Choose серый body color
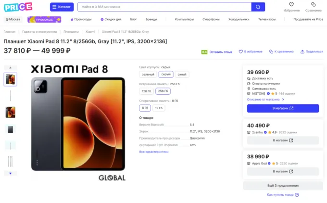 [x=166, y=74]
